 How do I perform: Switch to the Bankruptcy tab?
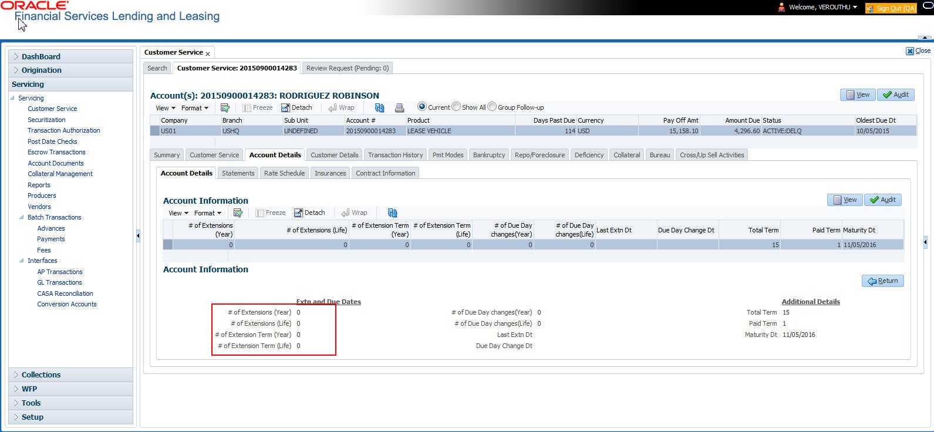[x=489, y=155]
